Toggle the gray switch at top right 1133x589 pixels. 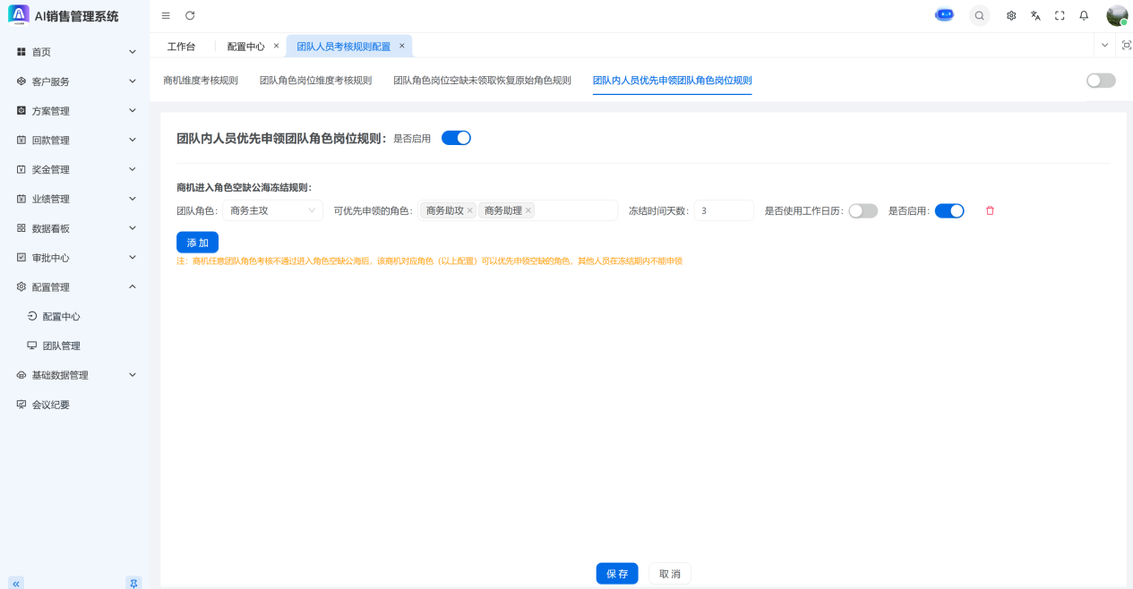coord(1101,81)
